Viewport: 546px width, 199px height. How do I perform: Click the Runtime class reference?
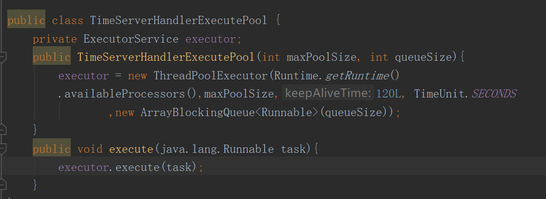coord(296,76)
